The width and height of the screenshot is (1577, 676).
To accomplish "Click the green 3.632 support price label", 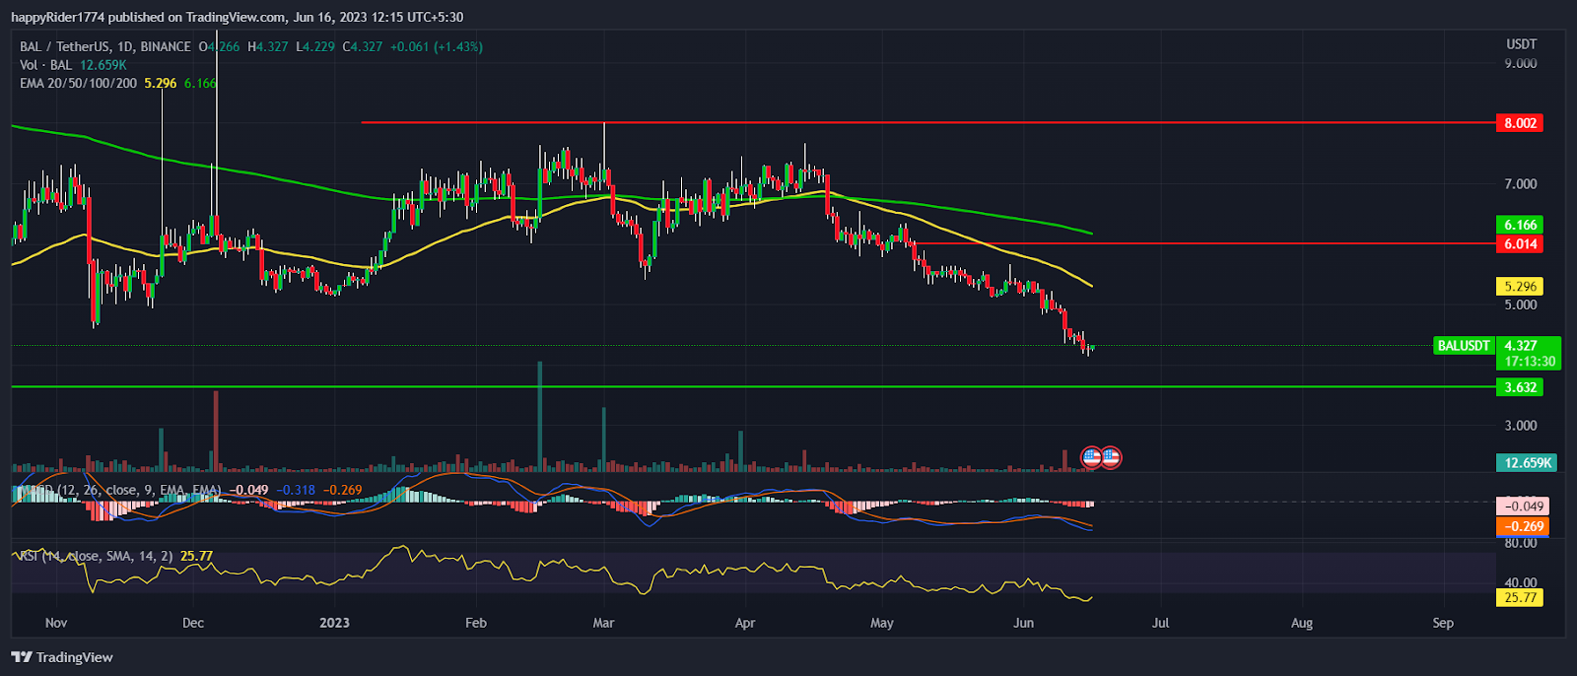I will click(1520, 387).
